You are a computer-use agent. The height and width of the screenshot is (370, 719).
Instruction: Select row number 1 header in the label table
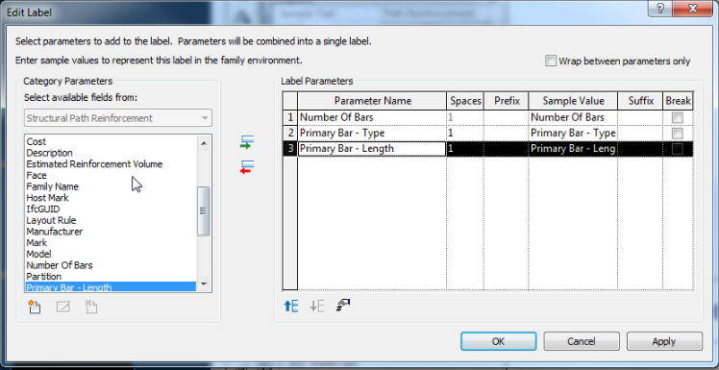coord(290,118)
